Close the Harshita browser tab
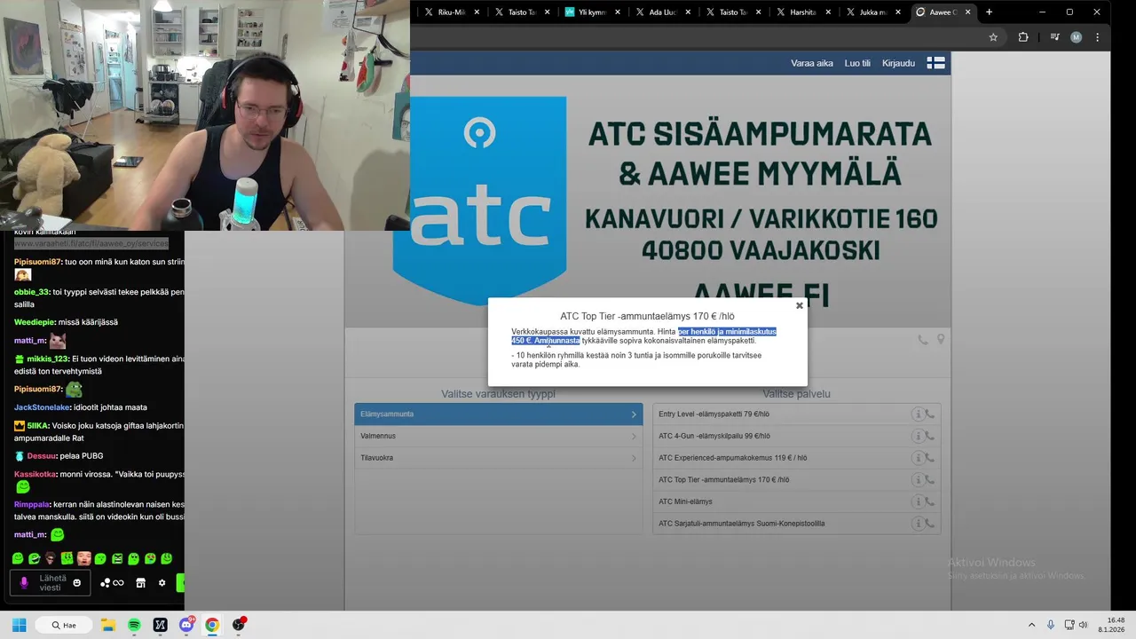Image resolution: width=1136 pixels, height=639 pixels. 828,12
